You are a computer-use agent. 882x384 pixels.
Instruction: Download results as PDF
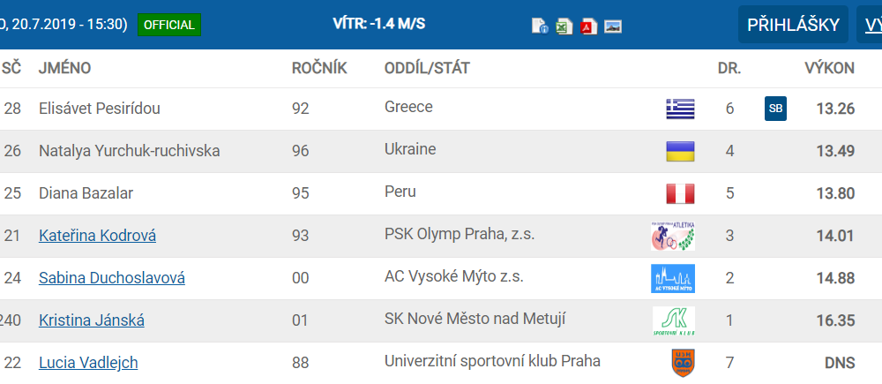(x=588, y=26)
